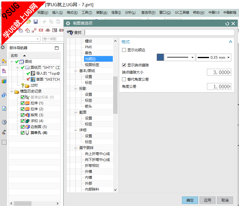The width and height of the screenshot is (239, 206).
Task: Open the Assembly Navigator sidebar tab
Action: point(4,61)
